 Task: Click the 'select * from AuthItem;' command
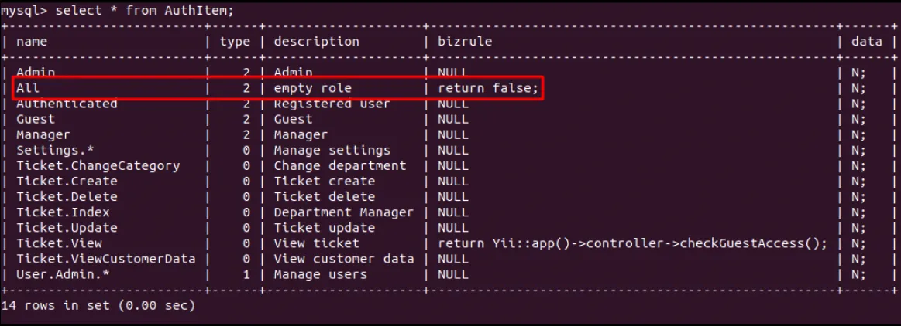click(x=145, y=10)
